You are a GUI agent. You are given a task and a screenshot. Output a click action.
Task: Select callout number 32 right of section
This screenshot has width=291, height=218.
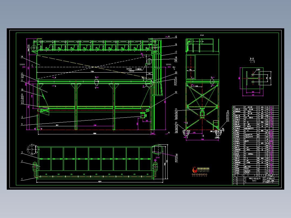(x=228, y=111)
